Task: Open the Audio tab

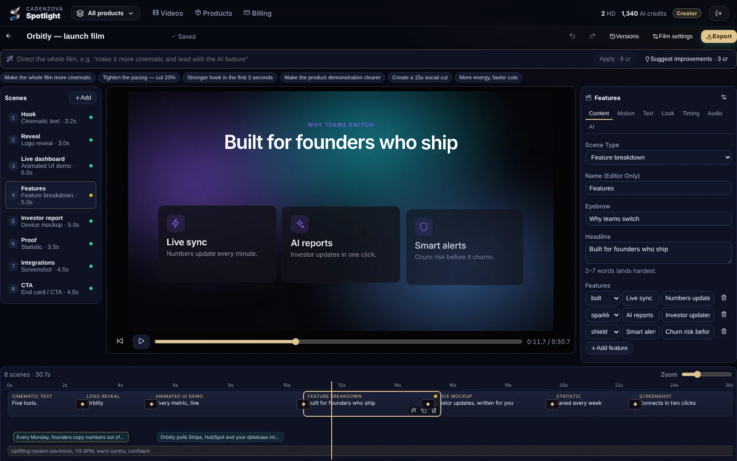Action: (715, 113)
